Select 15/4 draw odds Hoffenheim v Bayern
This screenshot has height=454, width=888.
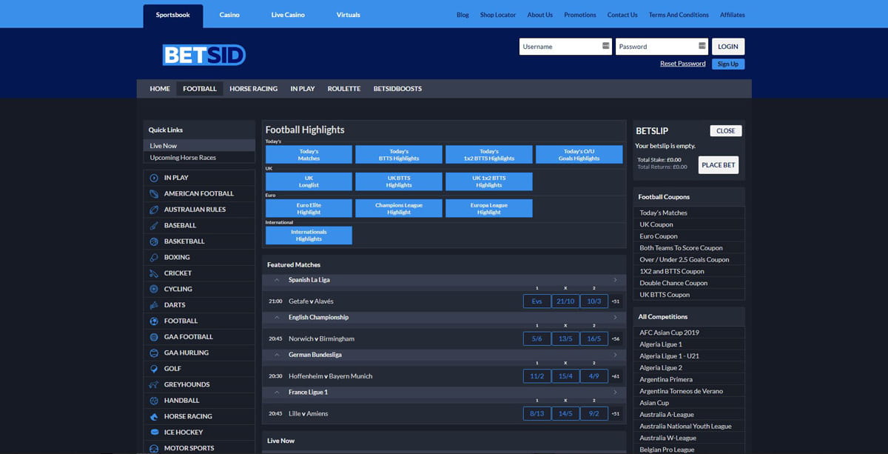tap(565, 376)
